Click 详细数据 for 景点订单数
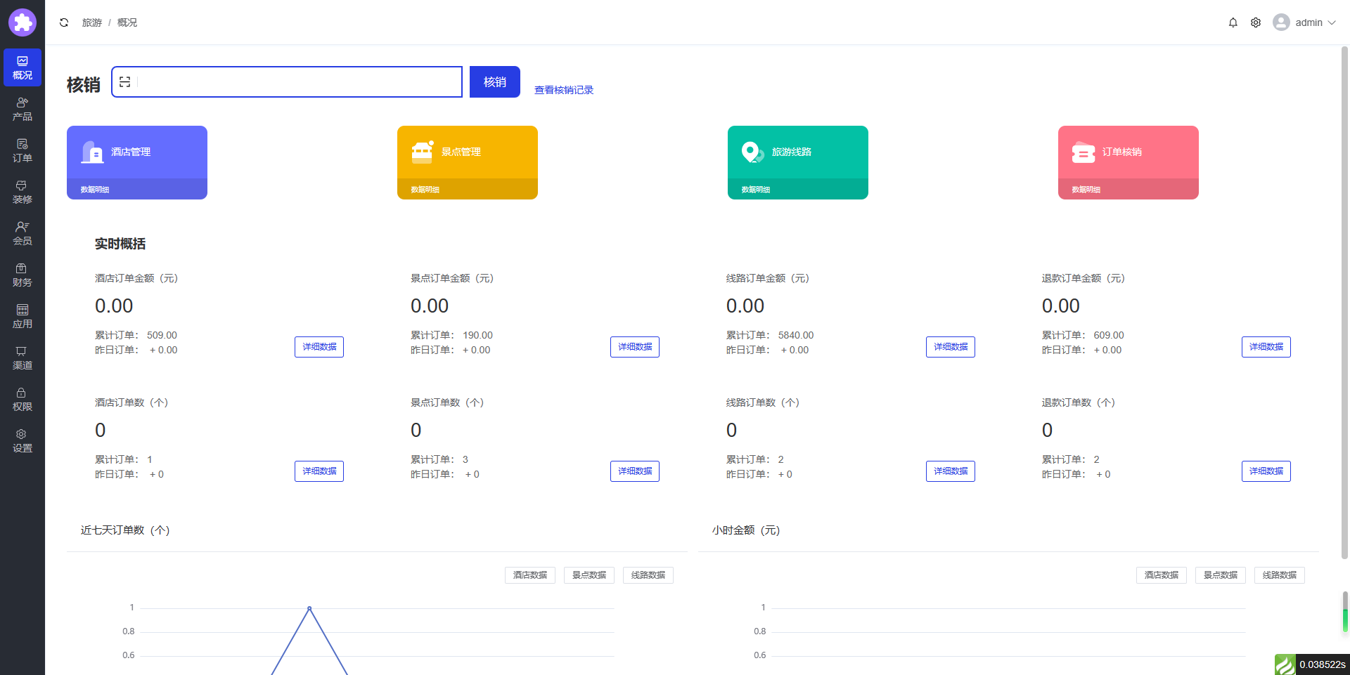The image size is (1350, 675). point(635,471)
